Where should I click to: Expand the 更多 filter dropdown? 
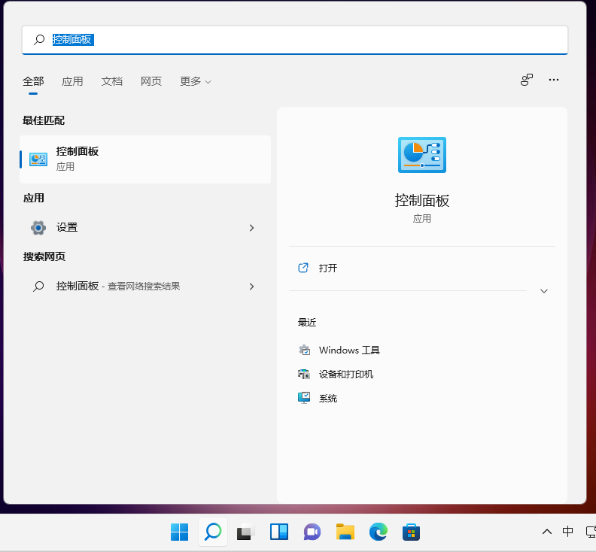click(195, 81)
